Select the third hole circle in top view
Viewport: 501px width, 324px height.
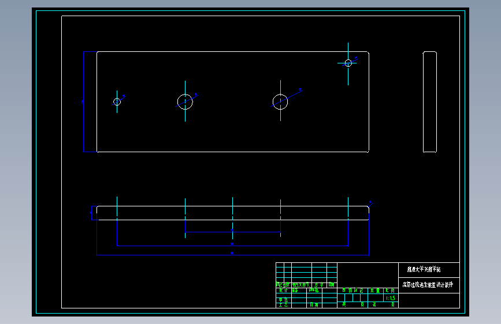point(280,101)
